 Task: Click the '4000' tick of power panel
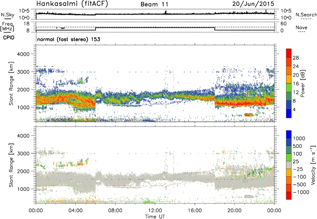pos(23,54)
